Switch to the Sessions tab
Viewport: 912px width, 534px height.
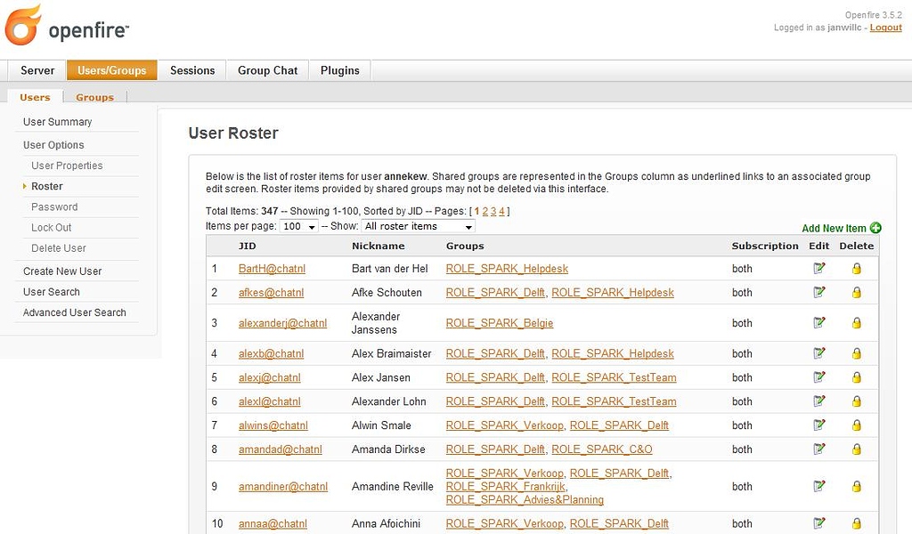point(192,70)
